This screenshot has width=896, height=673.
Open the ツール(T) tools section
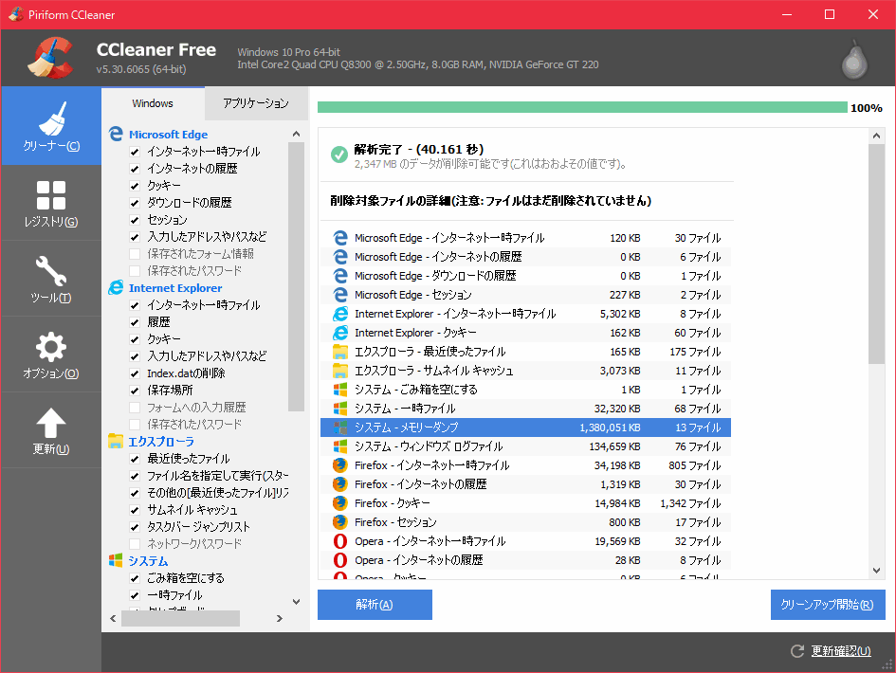pyautogui.click(x=51, y=279)
